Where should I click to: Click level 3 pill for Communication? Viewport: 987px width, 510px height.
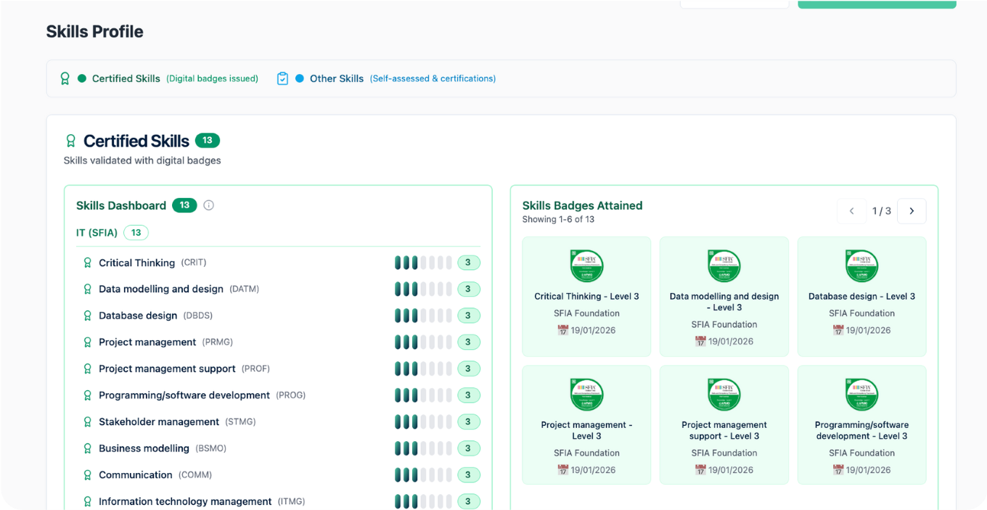(468, 475)
